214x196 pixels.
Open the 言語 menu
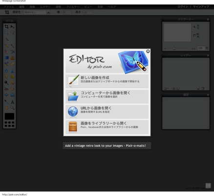[x=100, y=7]
